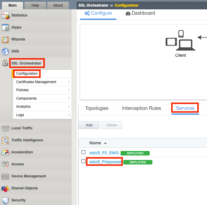Tick the ssloS_Firepower checkbox
Screen dimensions: 207x205
(x=83, y=161)
